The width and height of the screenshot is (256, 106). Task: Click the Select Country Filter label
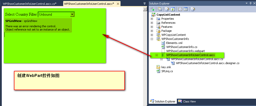pyautogui.click(x=21, y=14)
